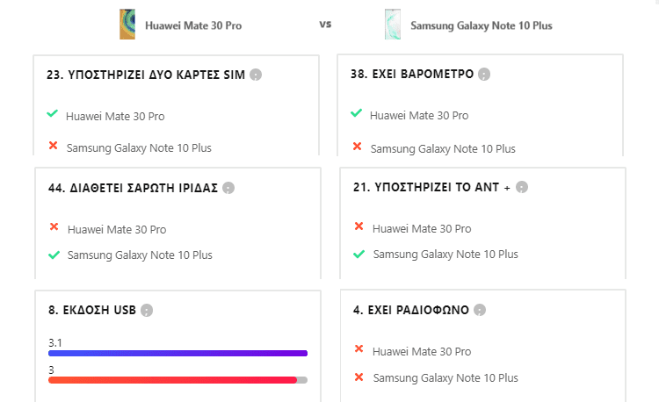Click the red USB version 3 bar
659x402 pixels.
tap(173, 380)
